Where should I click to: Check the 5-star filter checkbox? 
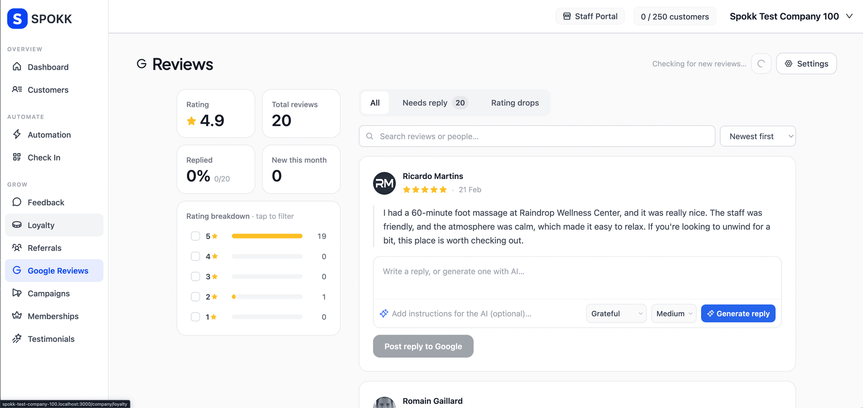click(x=196, y=236)
